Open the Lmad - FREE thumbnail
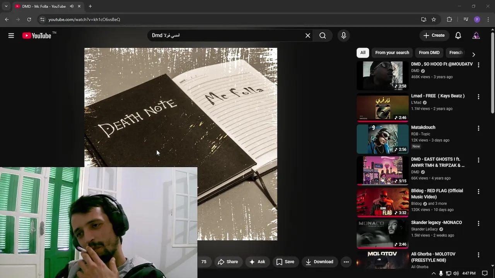This screenshot has width=495, height=278. point(382,107)
